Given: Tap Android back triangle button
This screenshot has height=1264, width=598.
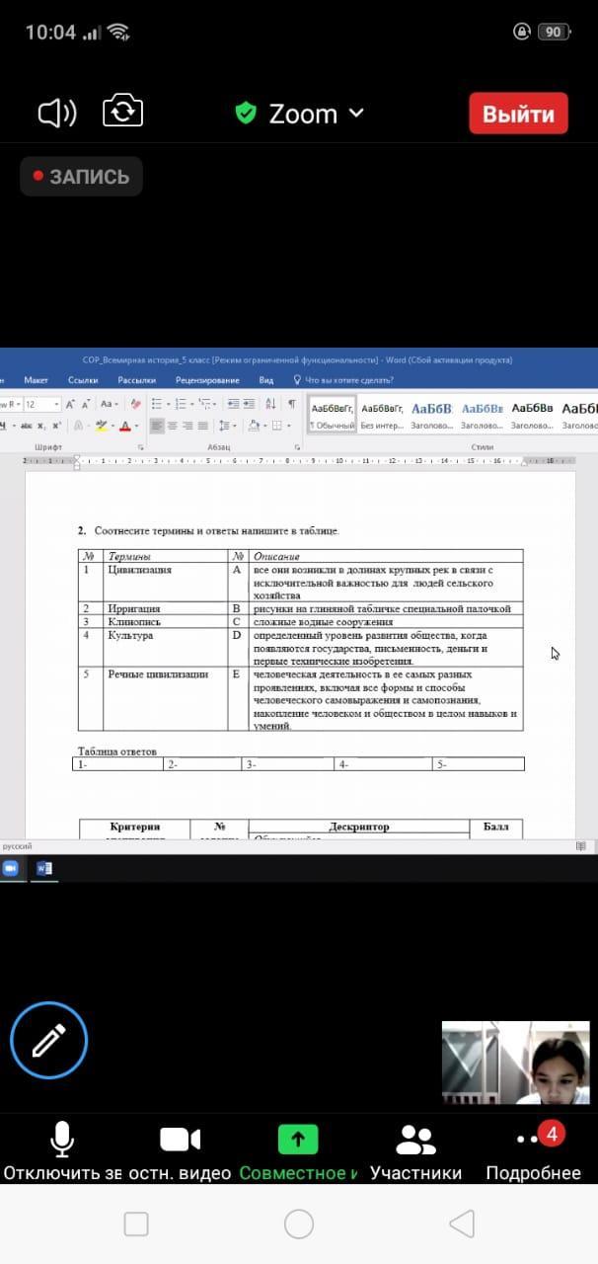Looking at the screenshot, I should [x=462, y=1224].
